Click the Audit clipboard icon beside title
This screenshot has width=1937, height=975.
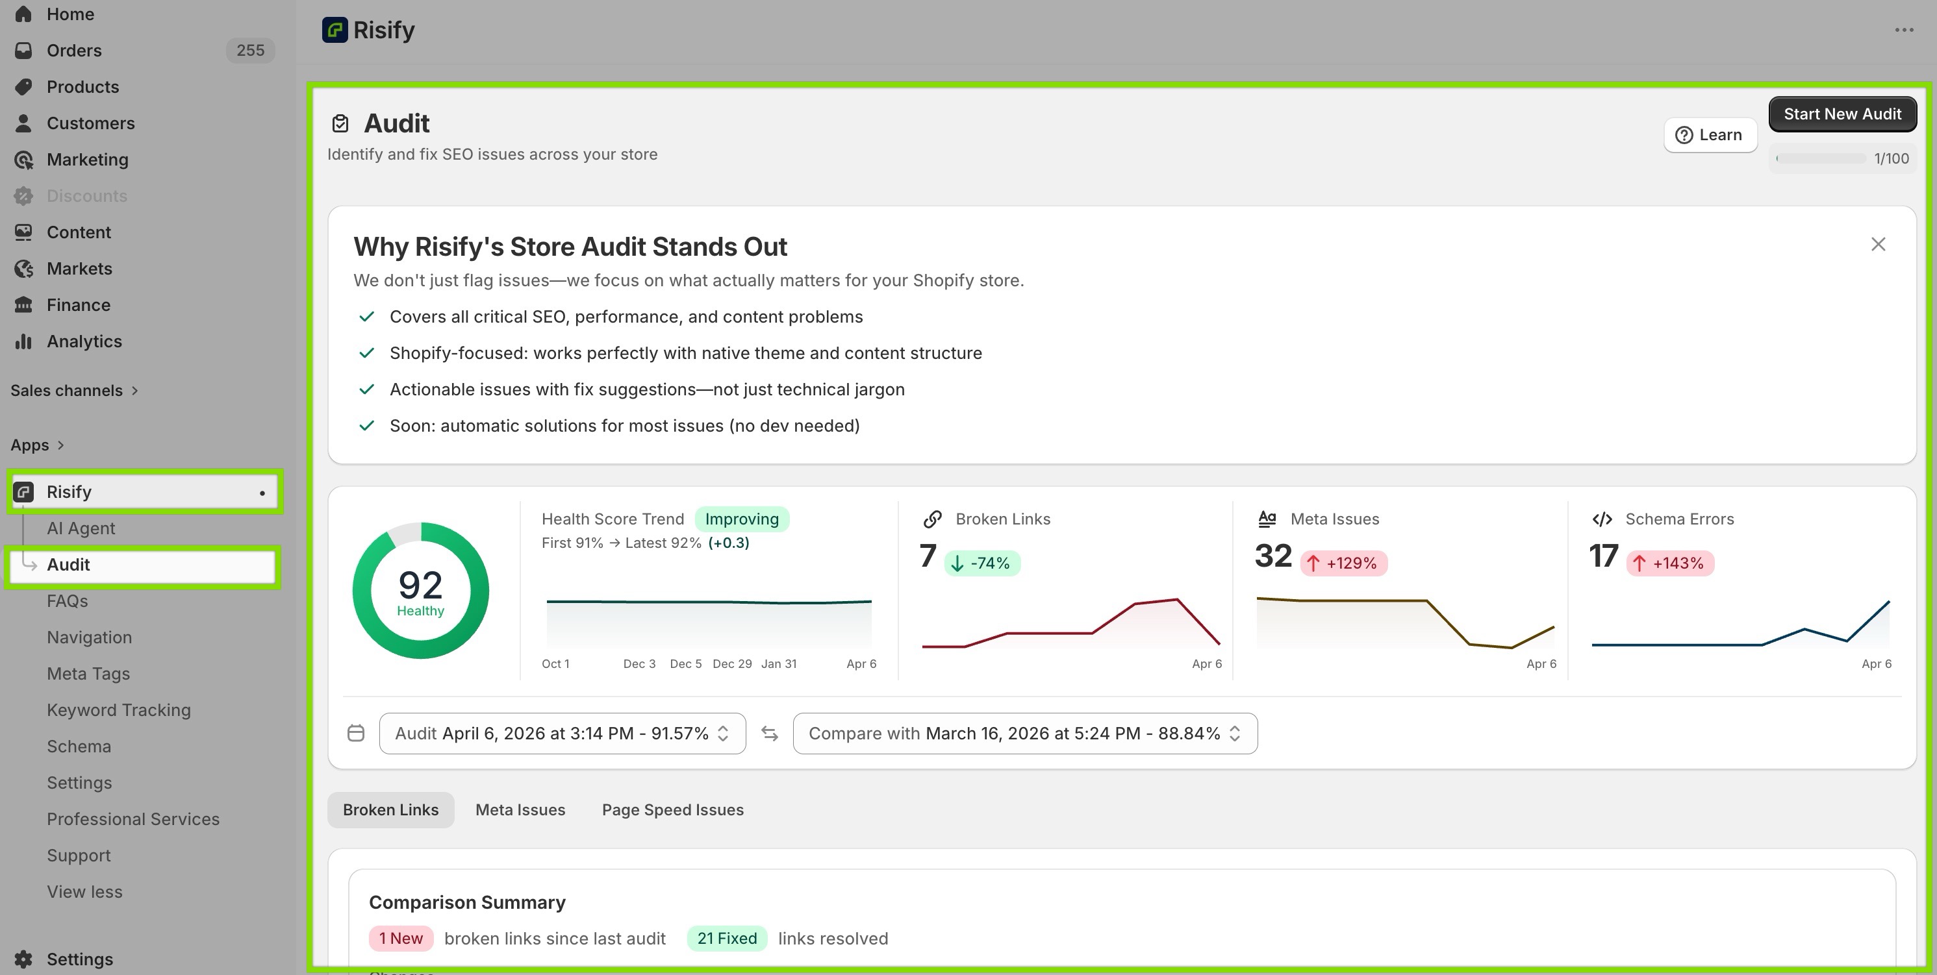(340, 123)
